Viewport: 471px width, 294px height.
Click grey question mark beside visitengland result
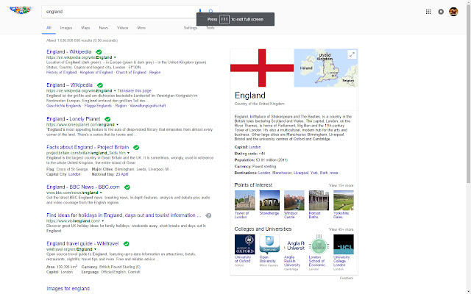[x=208, y=215]
